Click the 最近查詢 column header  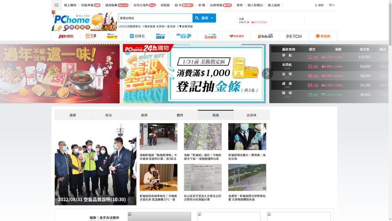[289, 50]
